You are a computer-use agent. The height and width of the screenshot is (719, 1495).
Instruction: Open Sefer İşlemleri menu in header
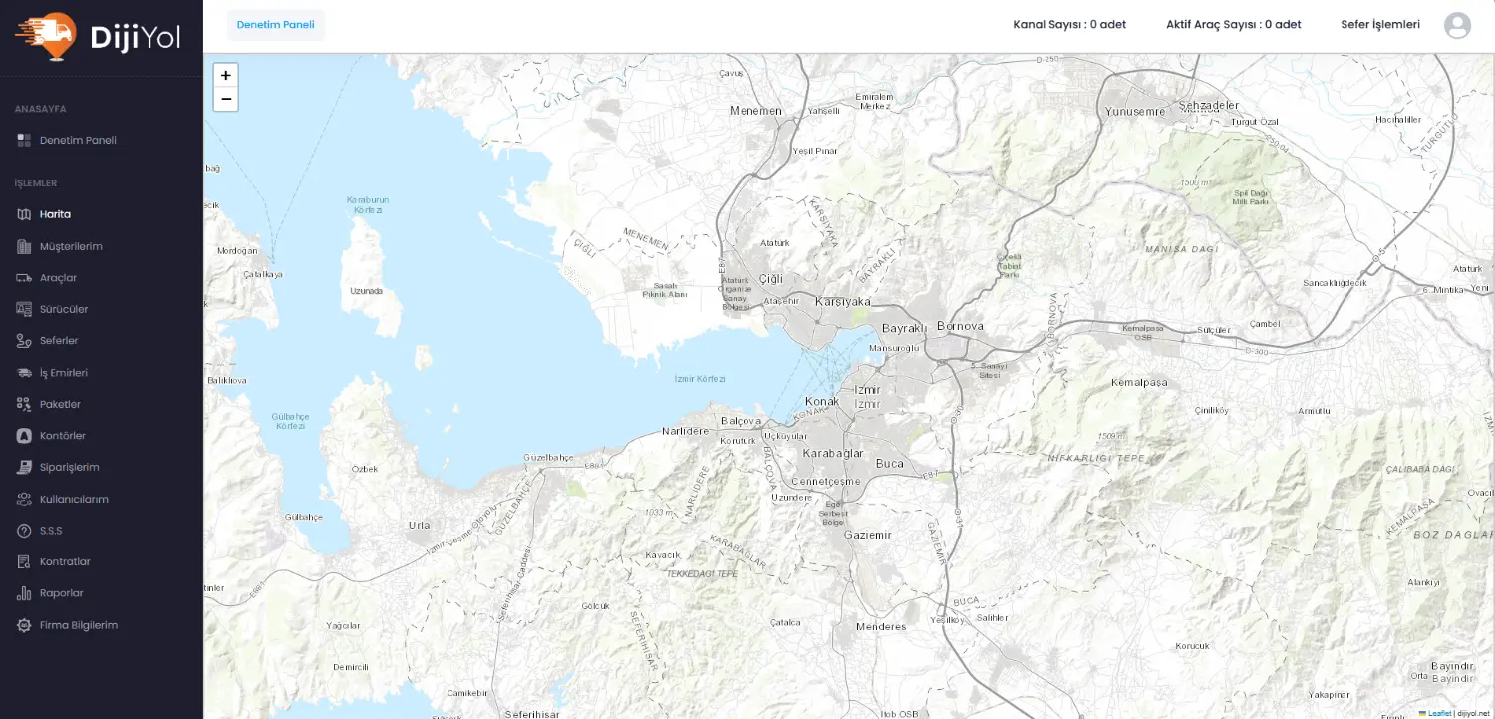coord(1379,25)
